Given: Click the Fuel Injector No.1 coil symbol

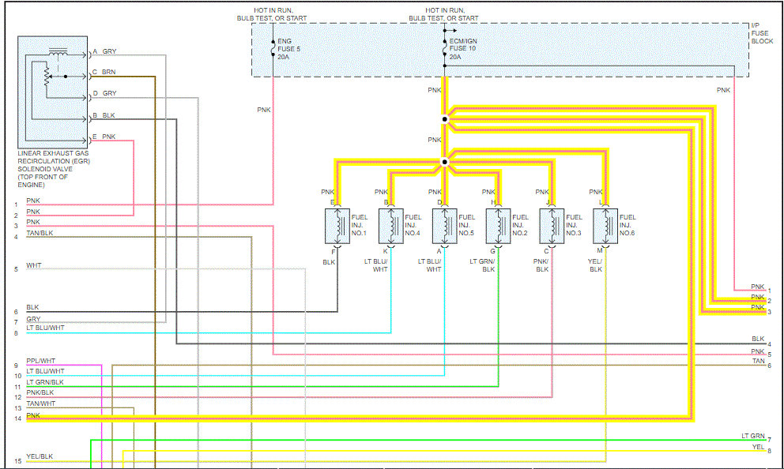Looking at the screenshot, I should [337, 226].
